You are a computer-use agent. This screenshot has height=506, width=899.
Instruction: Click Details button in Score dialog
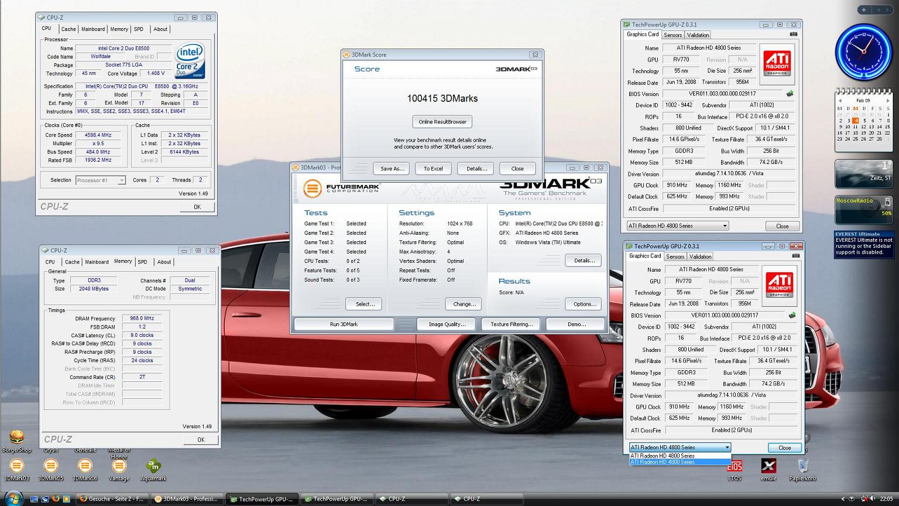coord(476,169)
